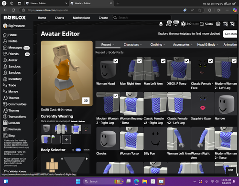This screenshot has width=239, height=186.
Task: Open the notifications bell
Action: pos(161,24)
